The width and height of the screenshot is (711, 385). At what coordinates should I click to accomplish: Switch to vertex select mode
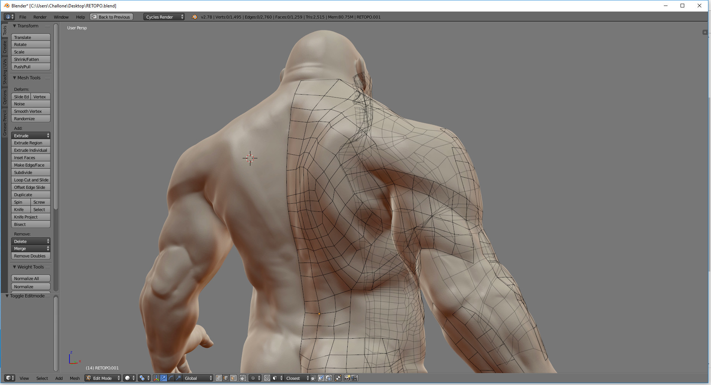[219, 378]
